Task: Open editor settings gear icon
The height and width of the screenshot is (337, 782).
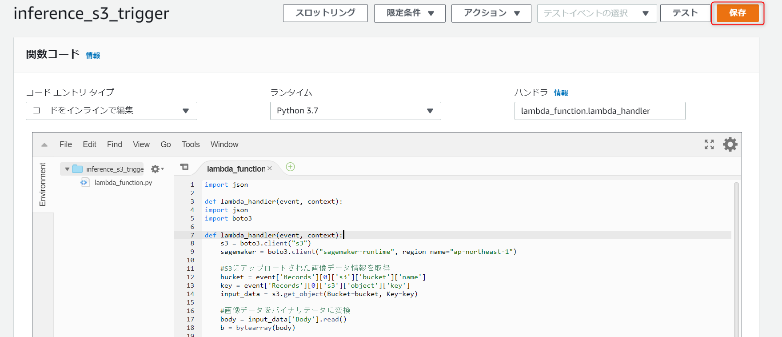Action: pos(730,144)
